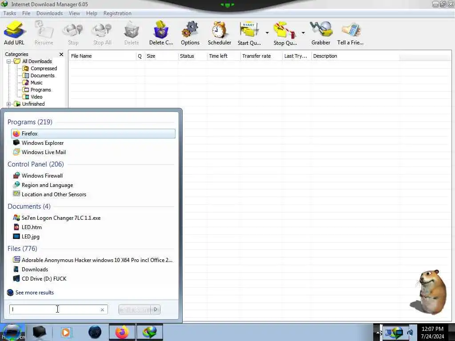Click the Tell a Friend icon
Image resolution: width=455 pixels, height=341 pixels.
click(350, 33)
